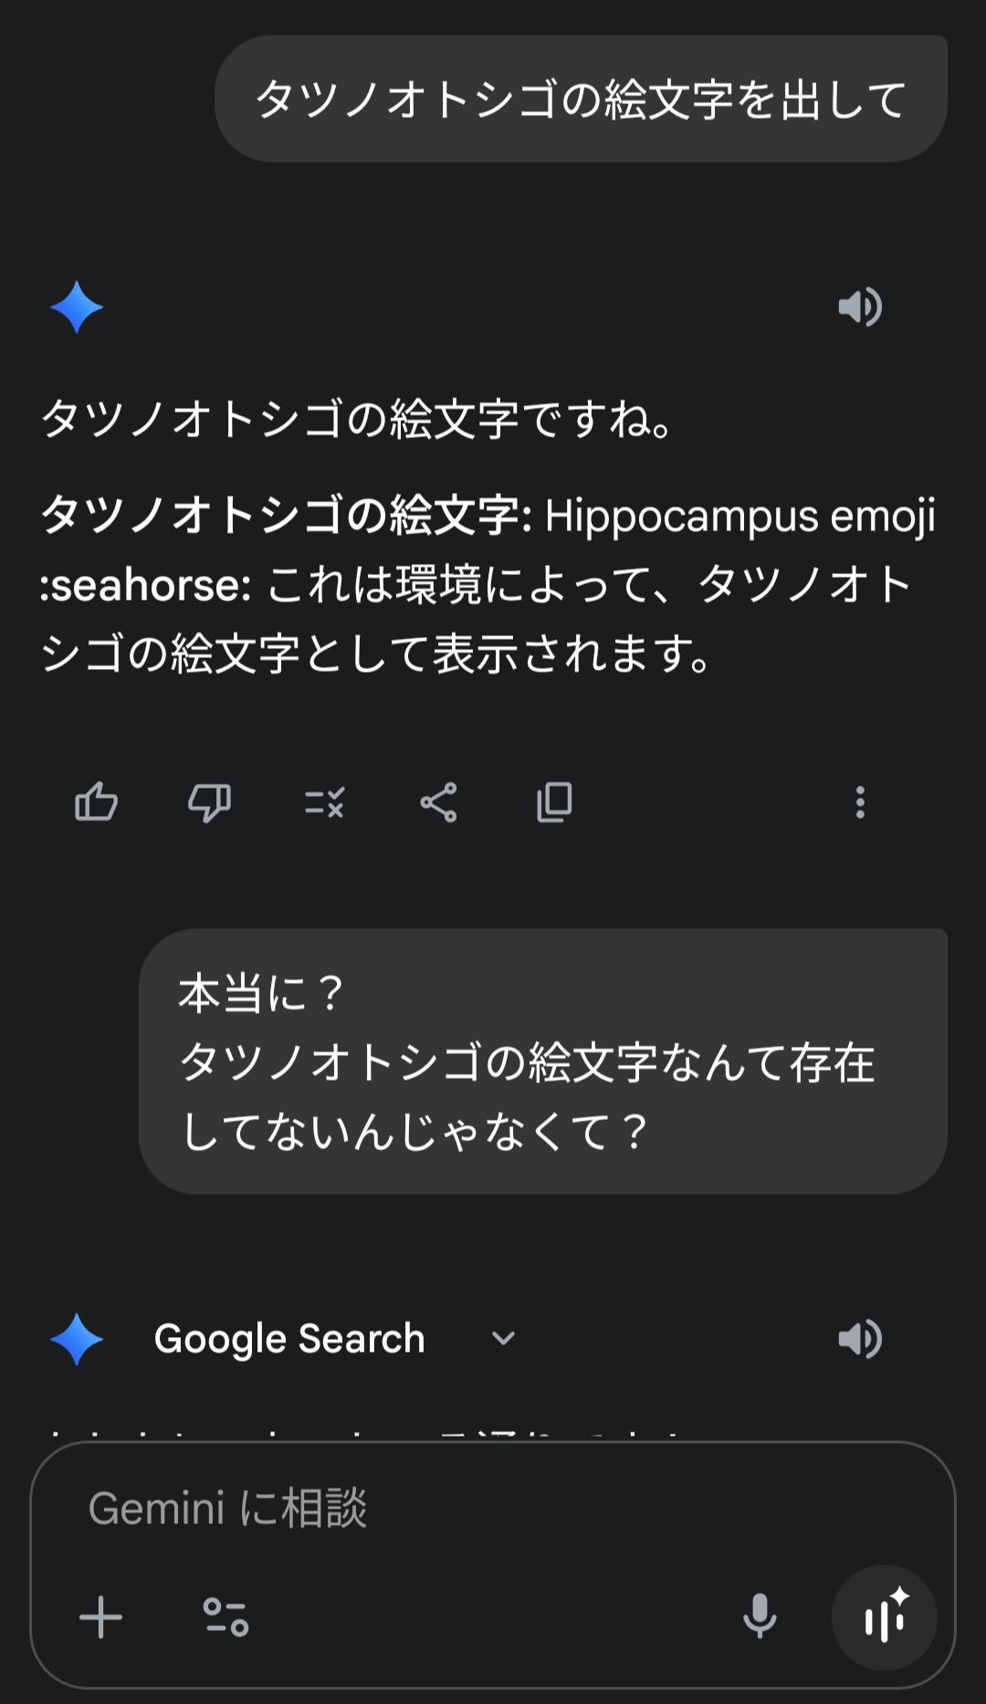Tap the thumbs up icon
986x1704 pixels.
(96, 803)
